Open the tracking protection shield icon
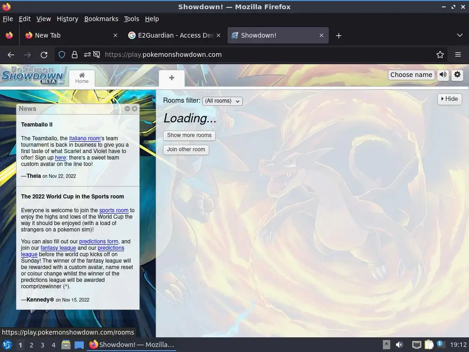This screenshot has width=469, height=352. 62,55
